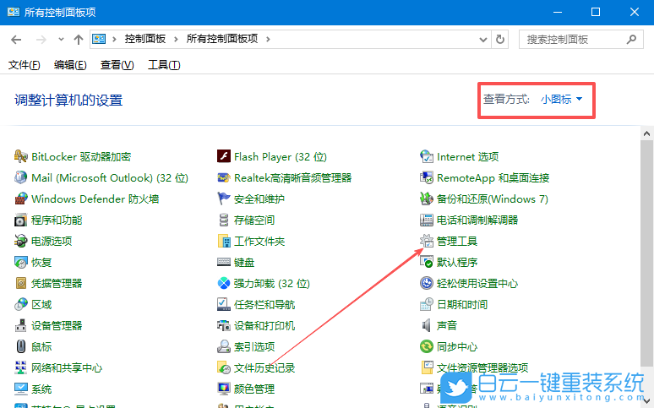Open the 文件资源管理器选项 link
Screen dimensions: 654x408
pos(482,367)
